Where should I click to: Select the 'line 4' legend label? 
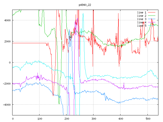pyautogui.click(x=142, y=22)
